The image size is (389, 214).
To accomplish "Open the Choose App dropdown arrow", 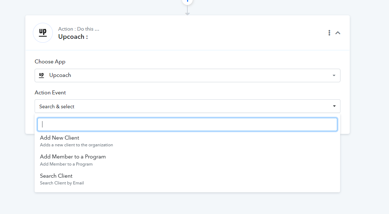I will [334, 75].
